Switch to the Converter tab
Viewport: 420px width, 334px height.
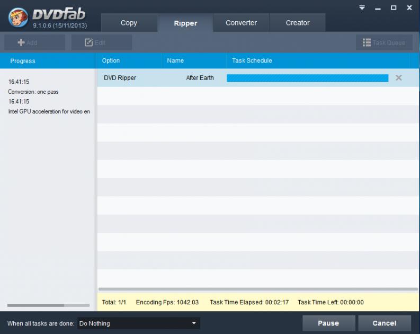241,23
